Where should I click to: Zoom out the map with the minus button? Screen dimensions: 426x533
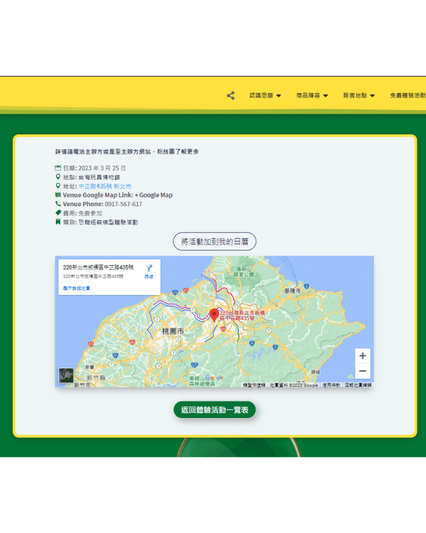[x=363, y=371]
